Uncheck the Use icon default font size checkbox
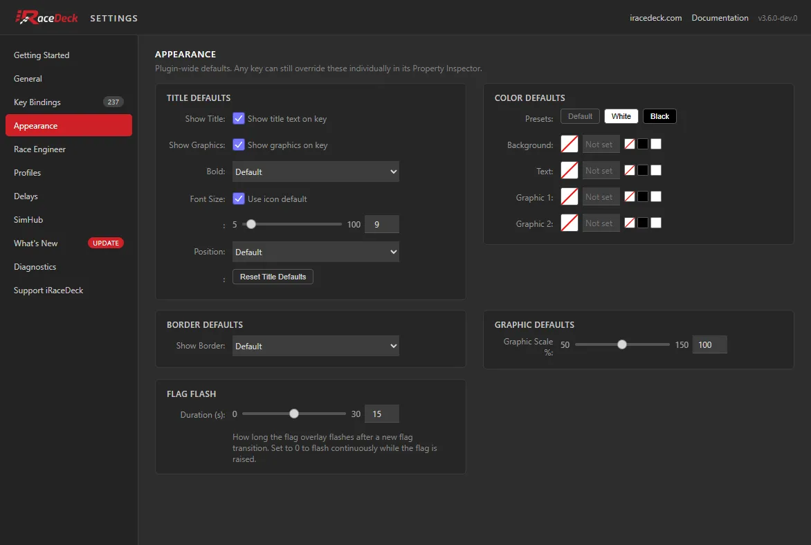 pos(239,198)
